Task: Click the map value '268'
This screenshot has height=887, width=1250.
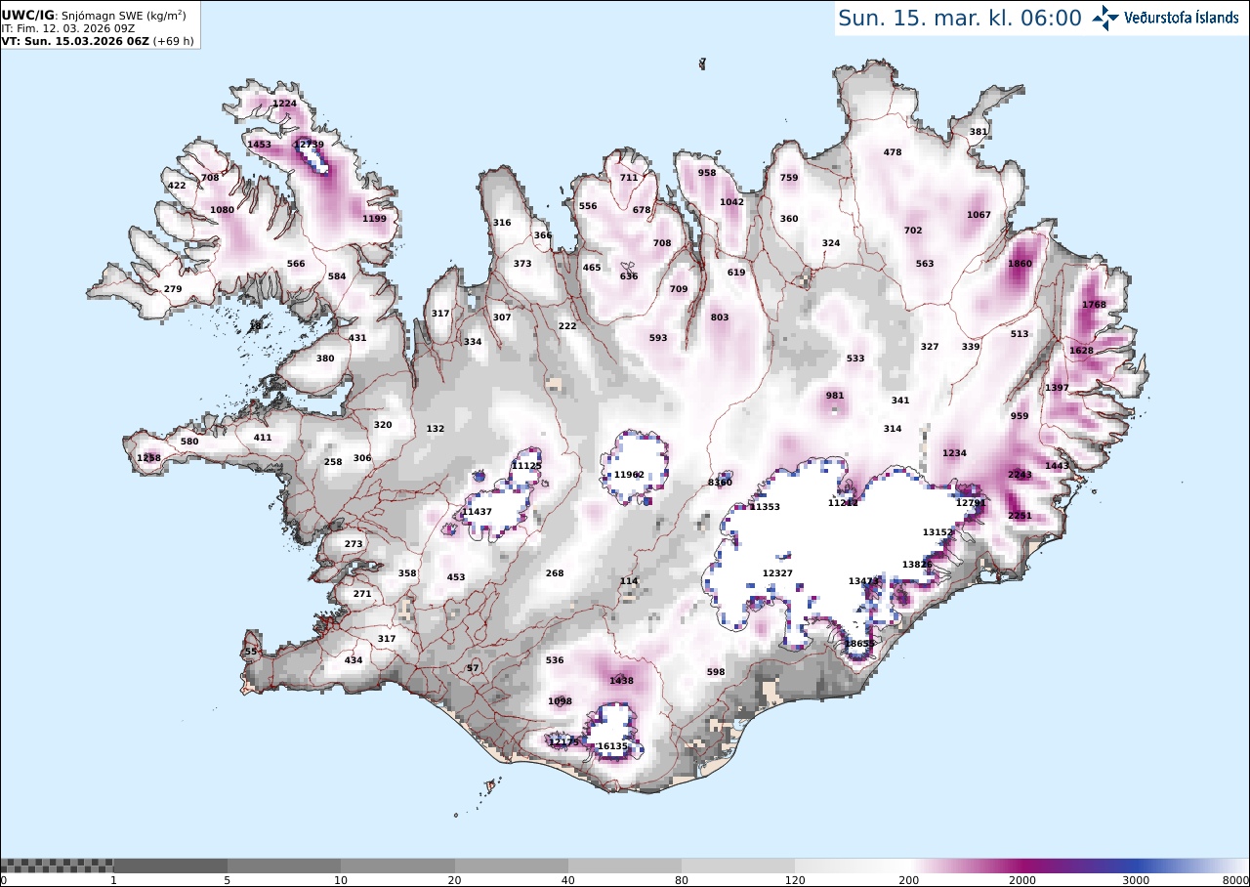Action: tap(555, 573)
